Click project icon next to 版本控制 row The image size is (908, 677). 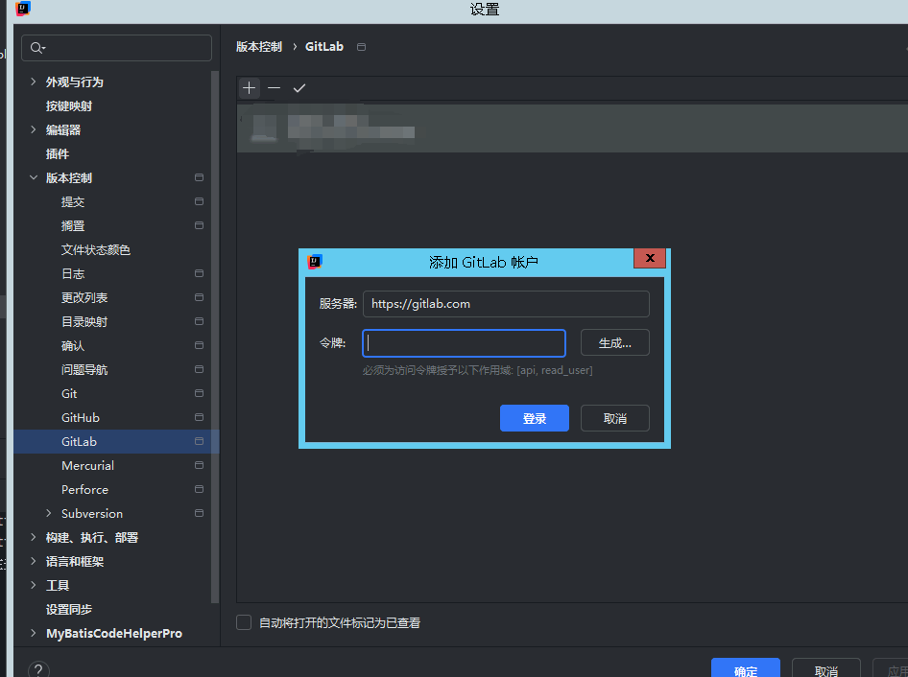[199, 177]
